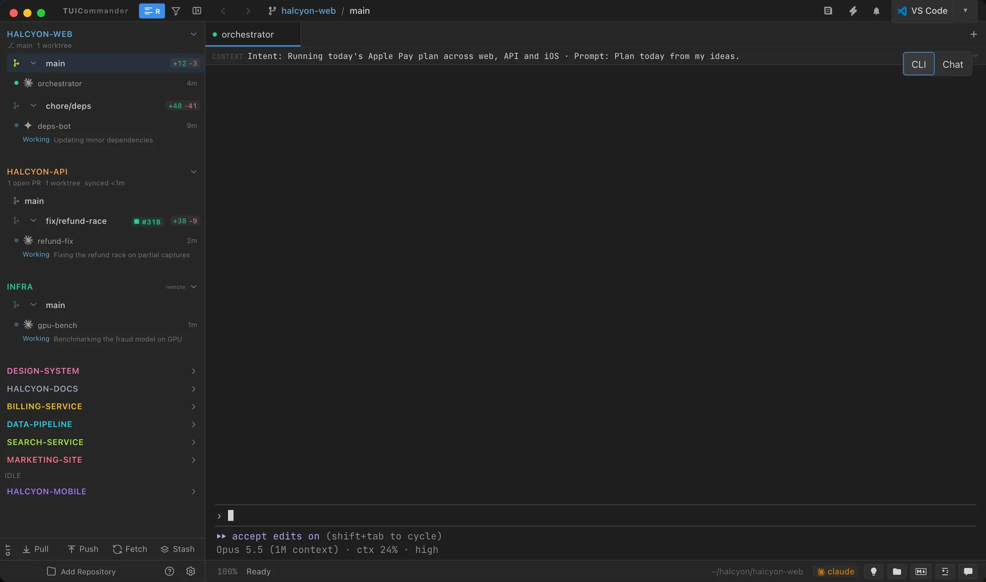This screenshot has width=986, height=582.
Task: Expand the BILLING-SERVICE repository
Action: 193,407
